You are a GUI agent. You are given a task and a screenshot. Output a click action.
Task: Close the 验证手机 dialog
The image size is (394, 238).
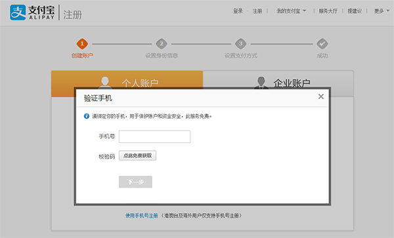[321, 96]
